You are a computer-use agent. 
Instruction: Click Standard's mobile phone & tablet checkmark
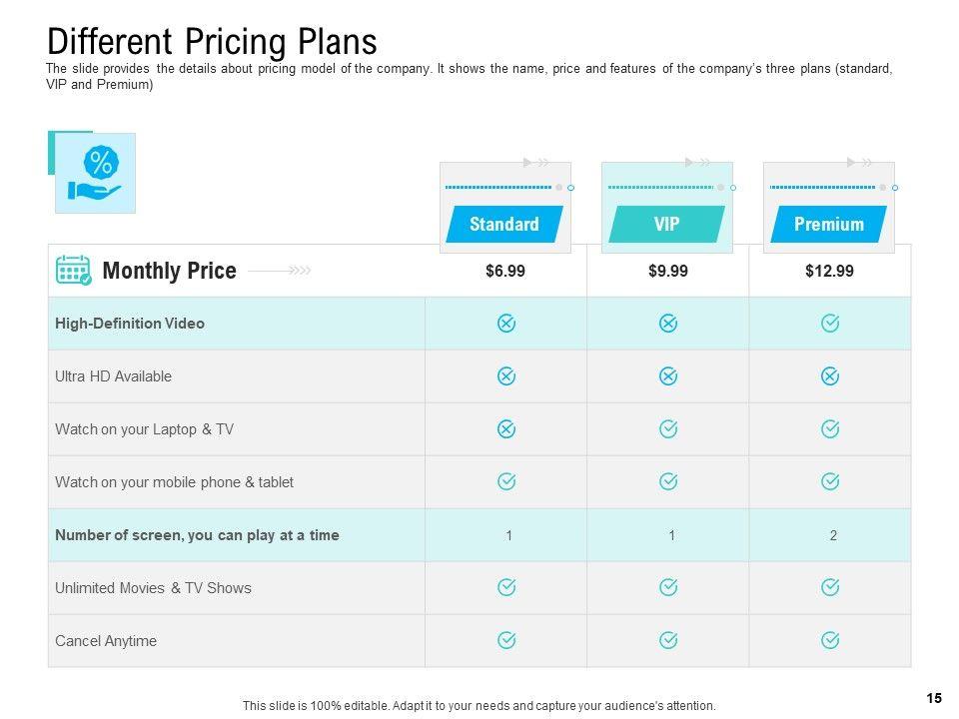pyautogui.click(x=505, y=481)
